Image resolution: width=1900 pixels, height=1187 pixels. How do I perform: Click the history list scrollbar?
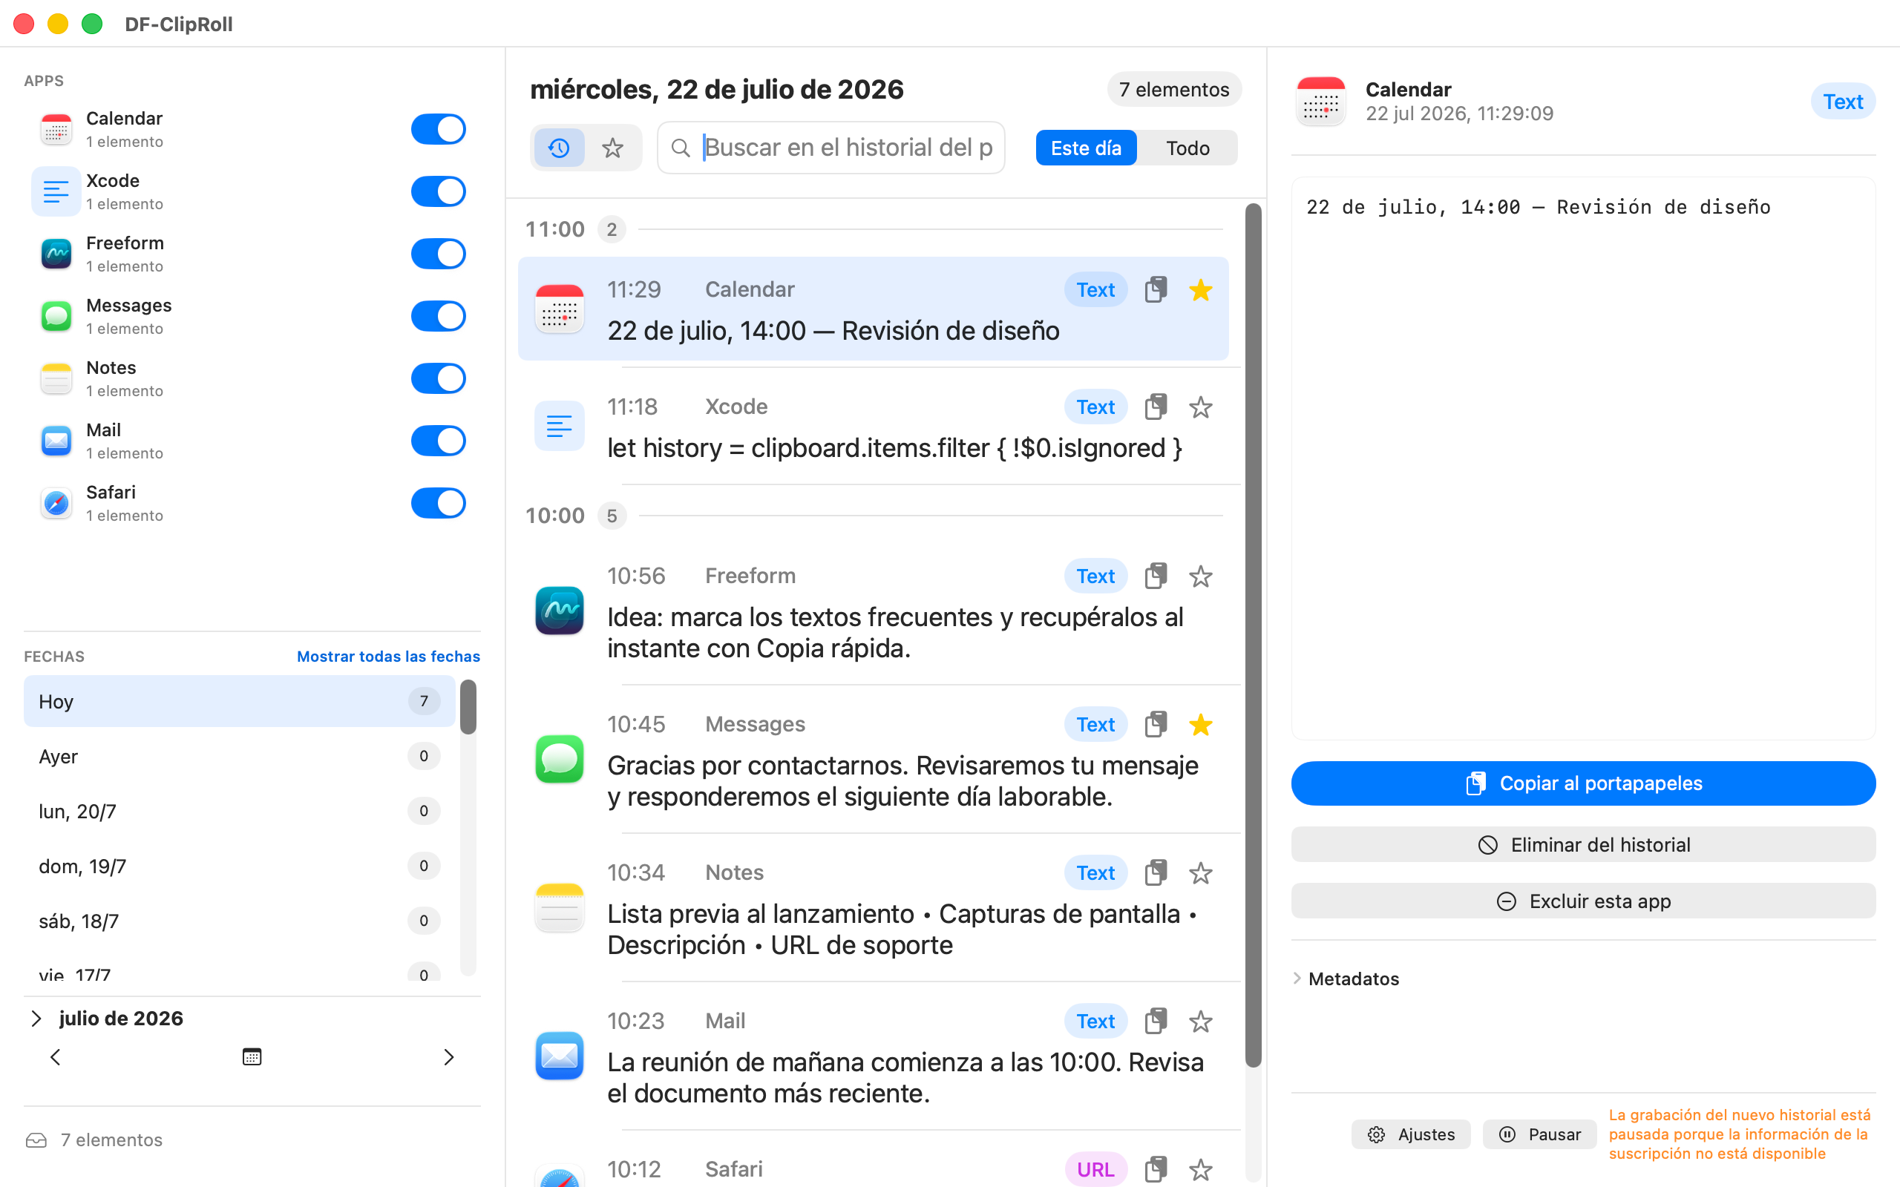coord(1253,635)
